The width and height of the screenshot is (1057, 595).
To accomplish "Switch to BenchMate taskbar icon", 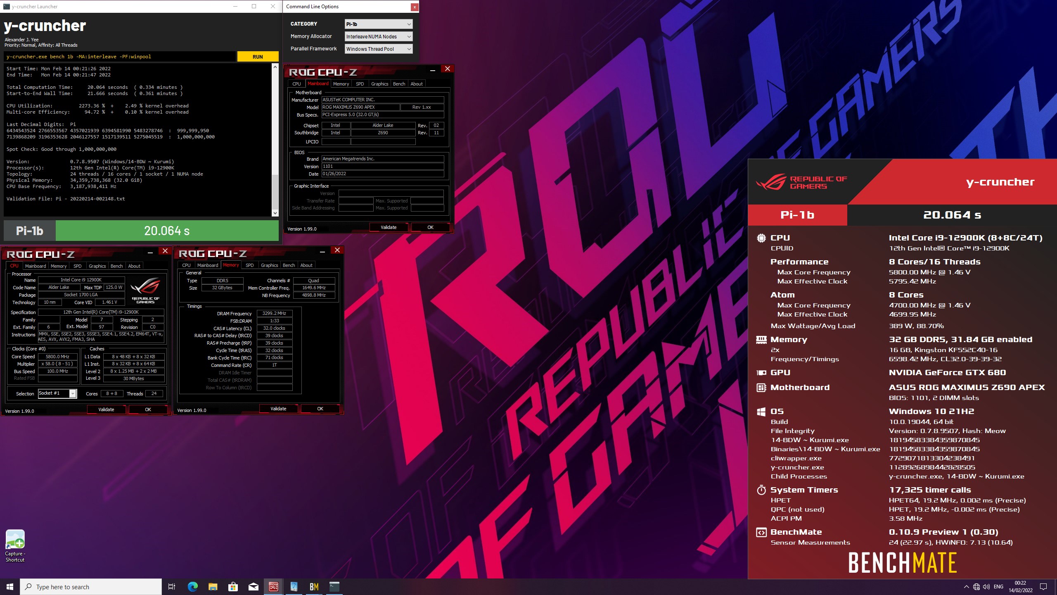I will click(314, 587).
